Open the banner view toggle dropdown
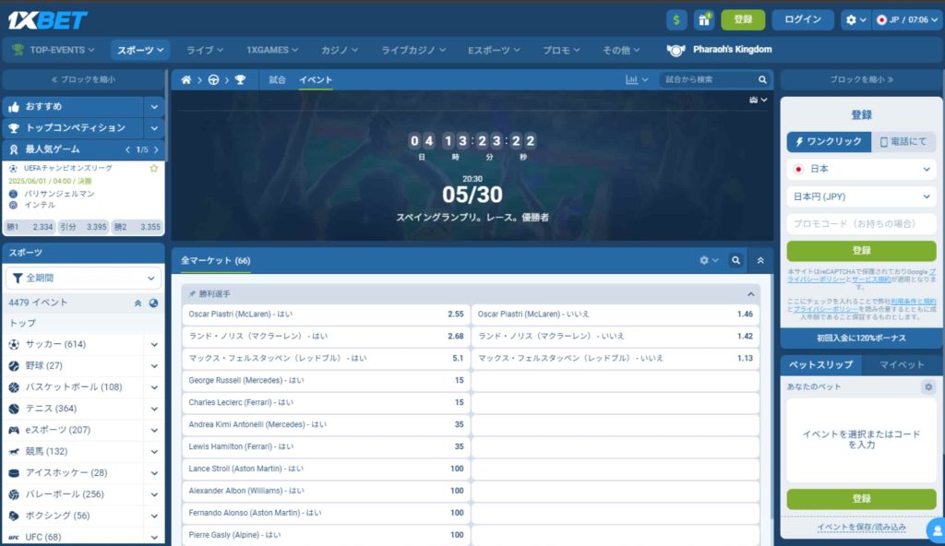Screen dimensions: 945x546 [x=759, y=100]
